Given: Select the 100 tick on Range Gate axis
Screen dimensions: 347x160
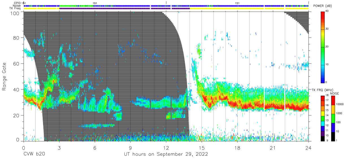Looking at the screenshot, I should pos(15,13).
